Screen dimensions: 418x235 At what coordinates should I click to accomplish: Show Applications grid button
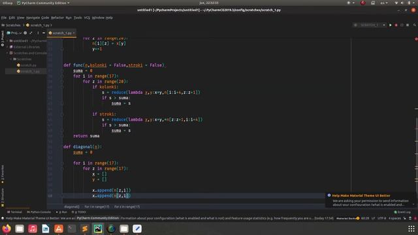click(x=411, y=228)
